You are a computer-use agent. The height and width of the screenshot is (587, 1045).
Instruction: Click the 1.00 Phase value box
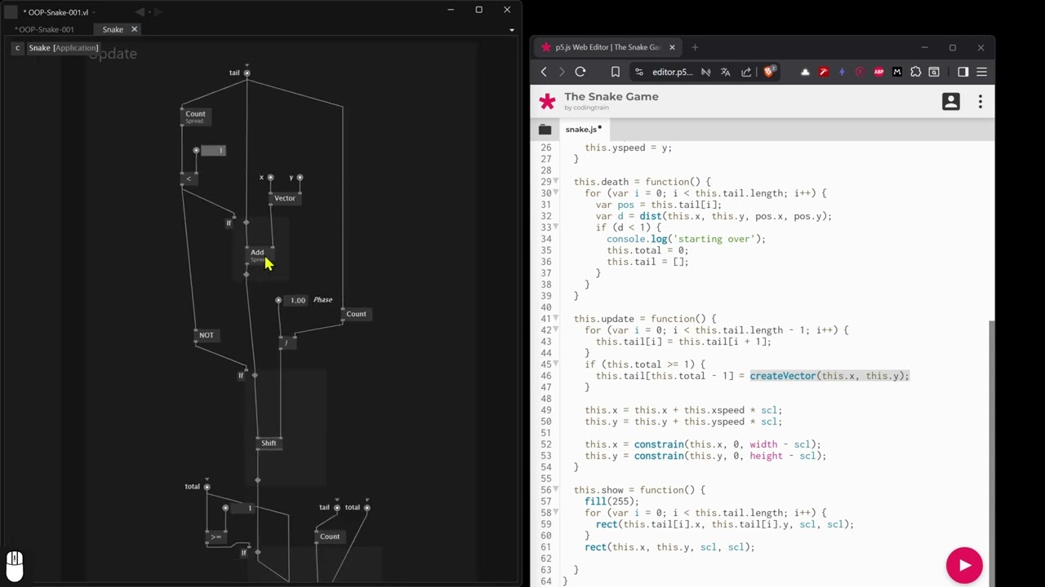297,300
